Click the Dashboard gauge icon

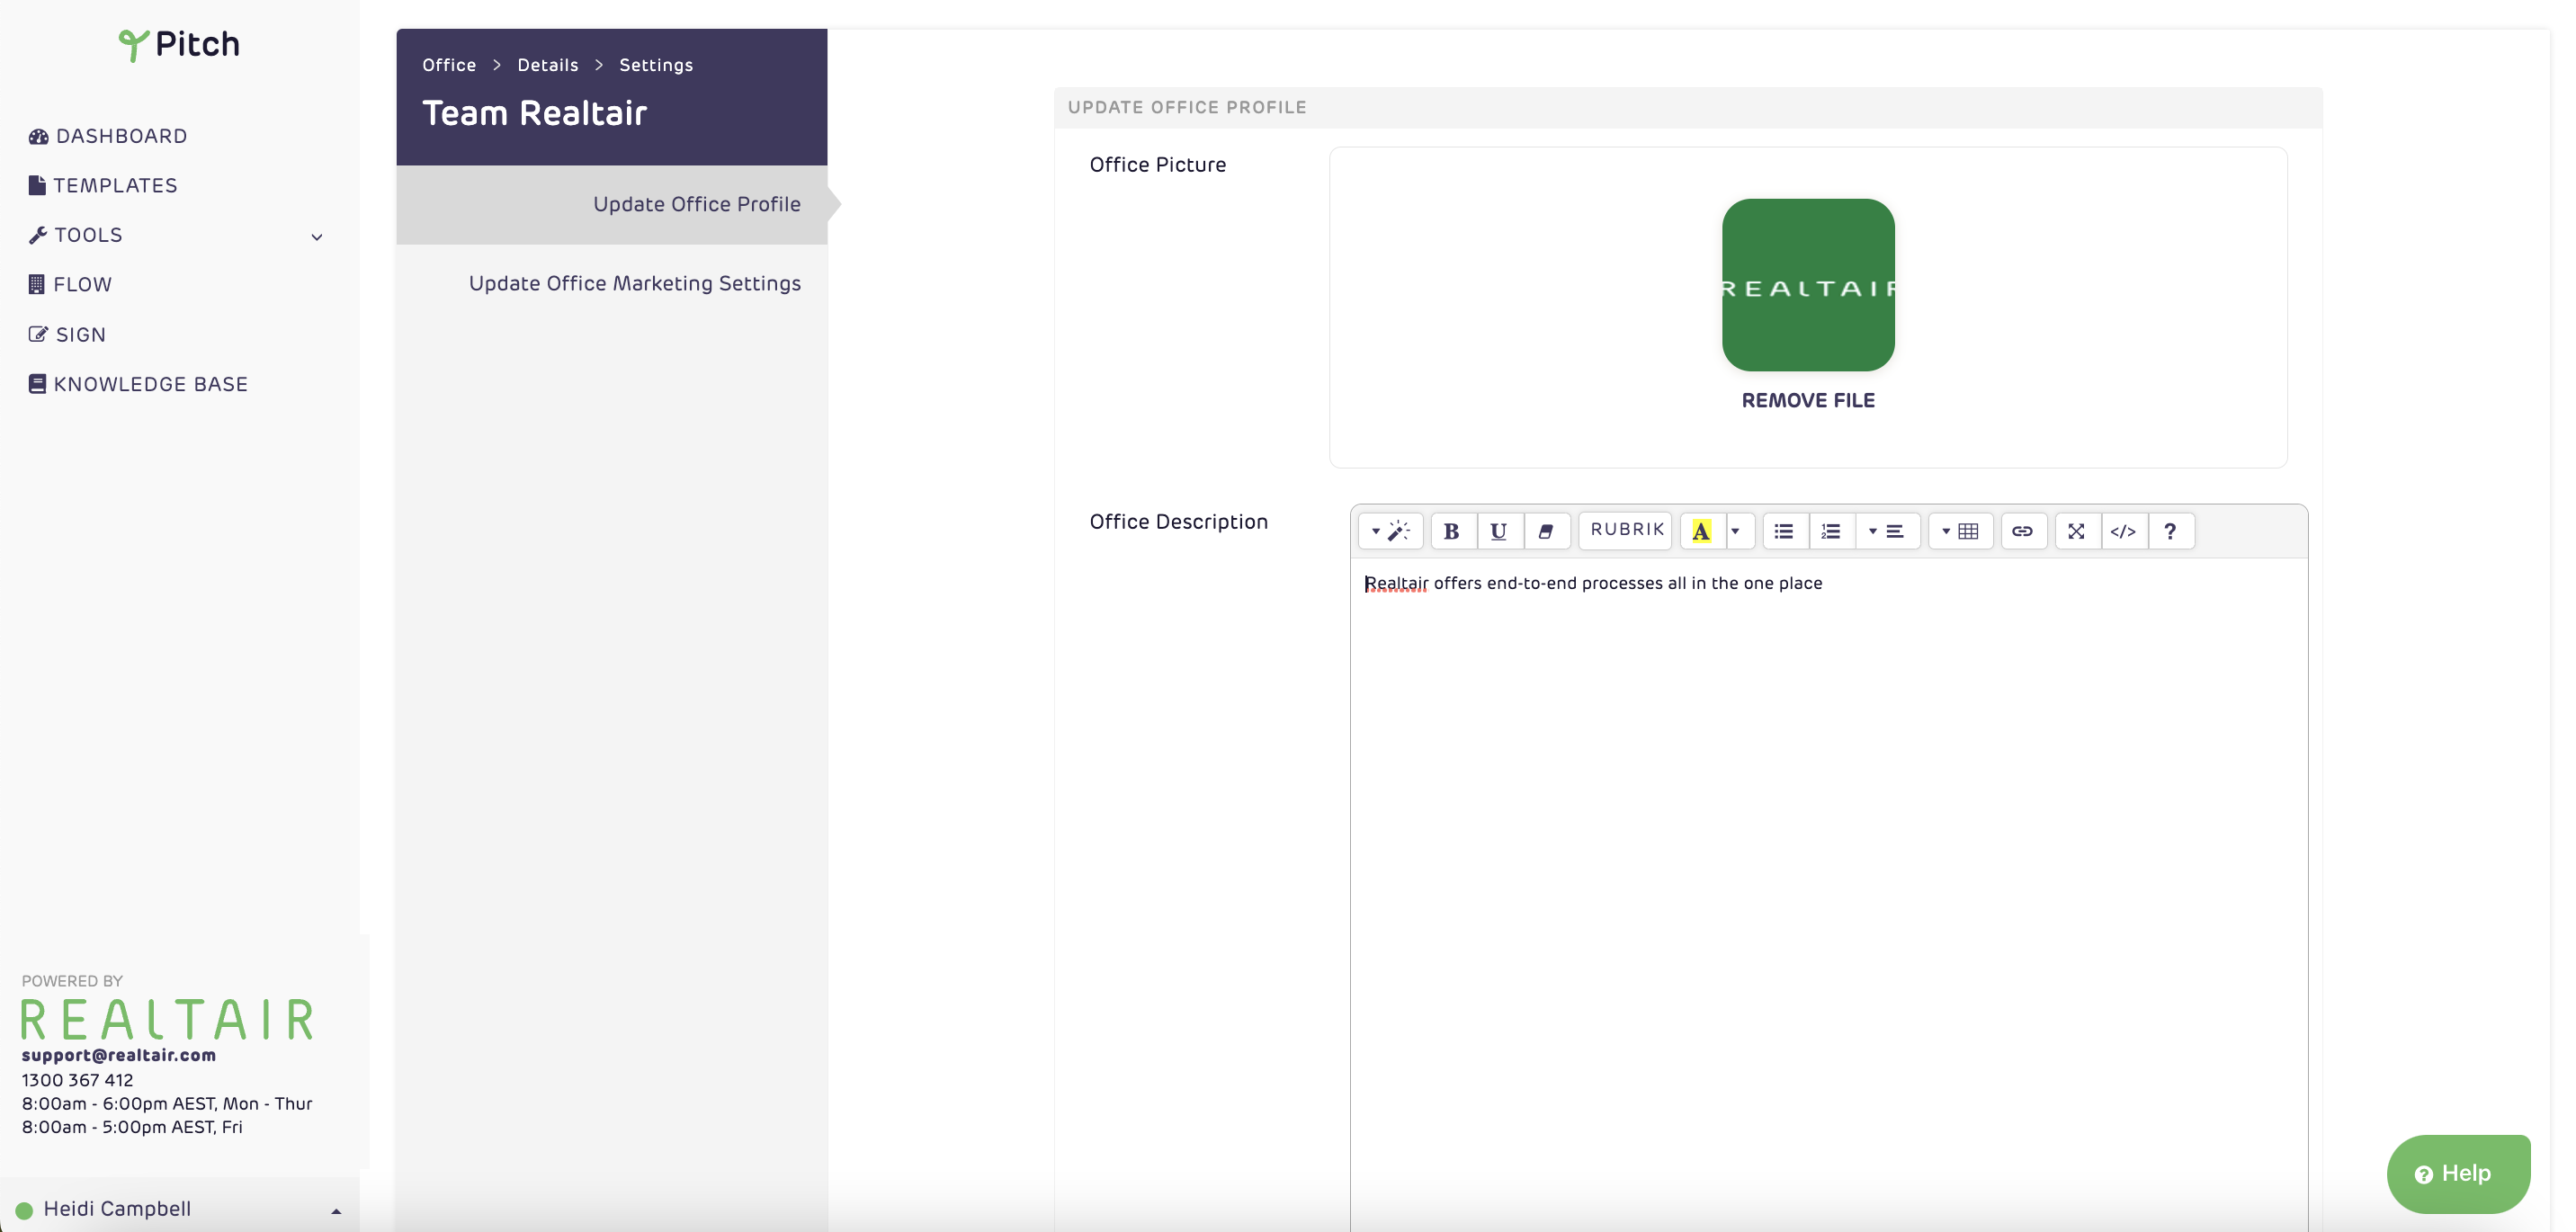tap(38, 136)
